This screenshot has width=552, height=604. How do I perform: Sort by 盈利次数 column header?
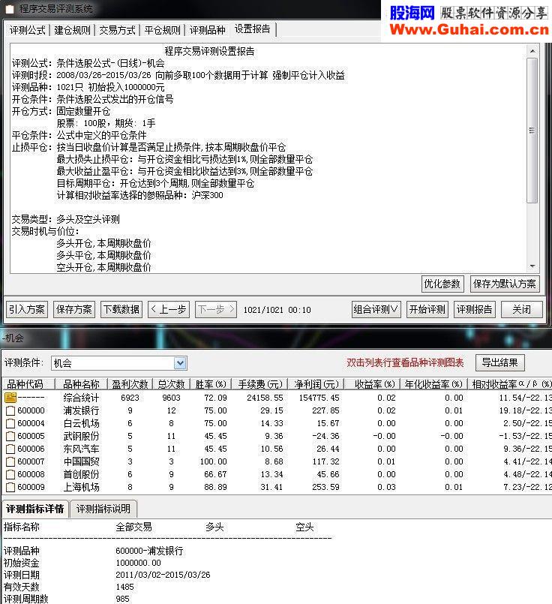pyautogui.click(x=130, y=384)
